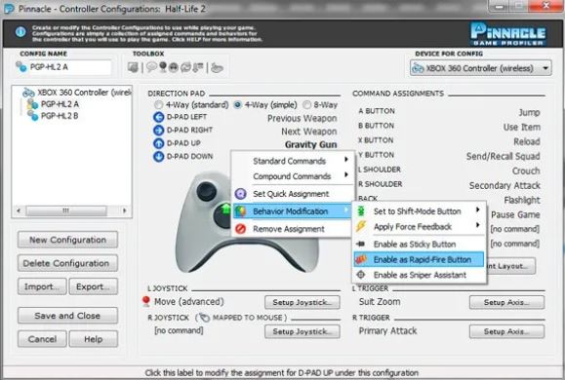Click the D-PAD LEFT arrow icon
Screen dimensions: 565x380
158,117
